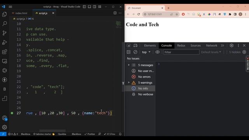Clear the console
Screen dimensions: 249x140
coord(135,52)
